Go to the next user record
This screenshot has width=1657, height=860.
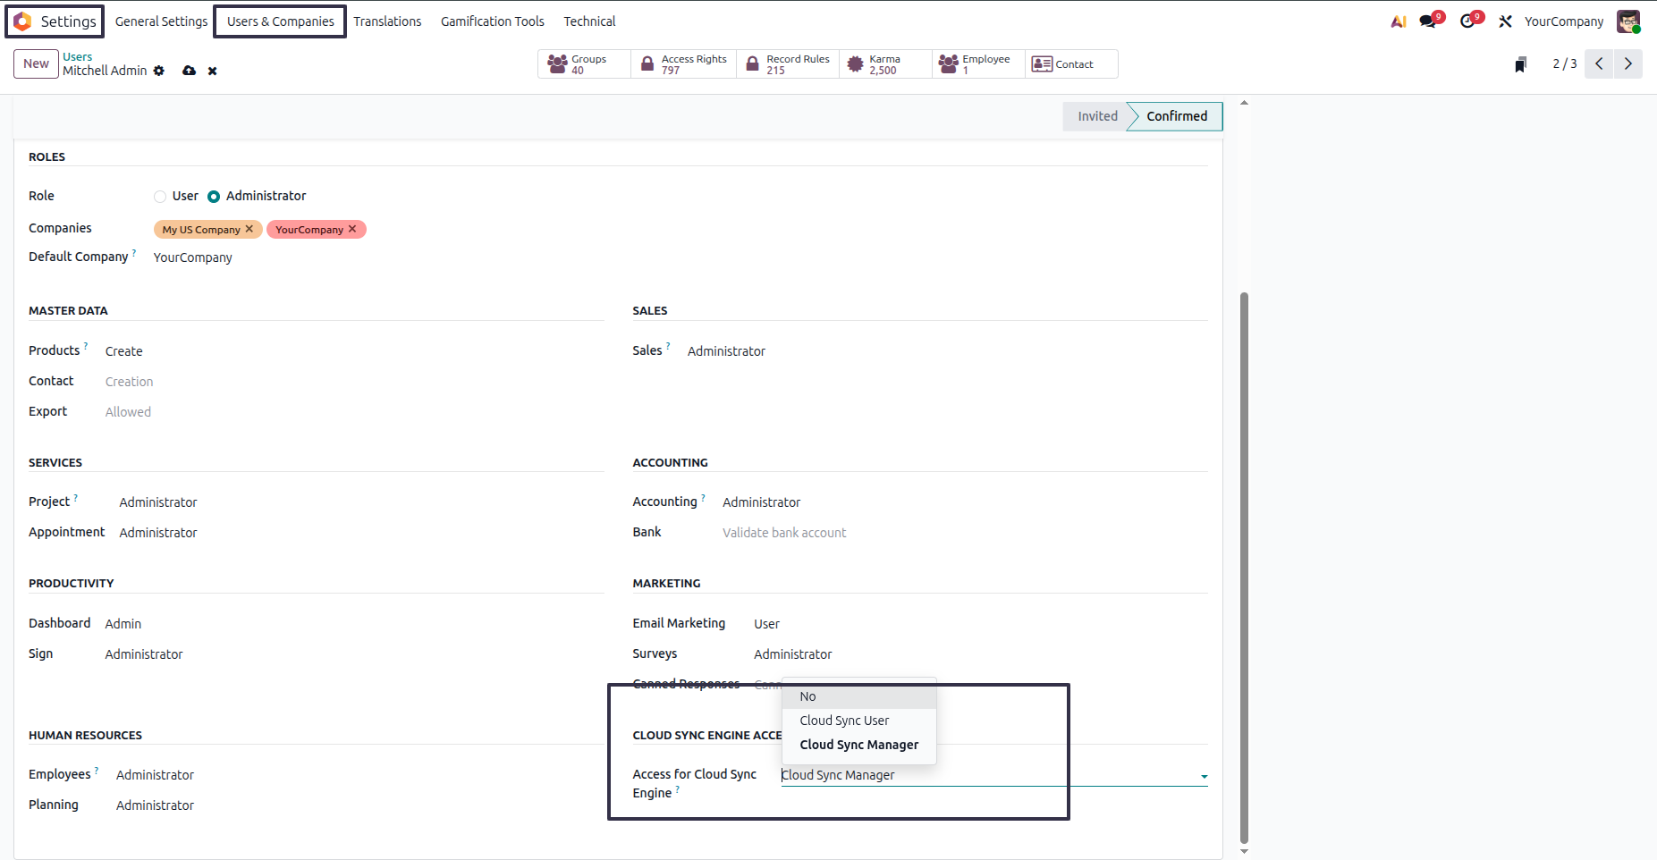click(1628, 63)
